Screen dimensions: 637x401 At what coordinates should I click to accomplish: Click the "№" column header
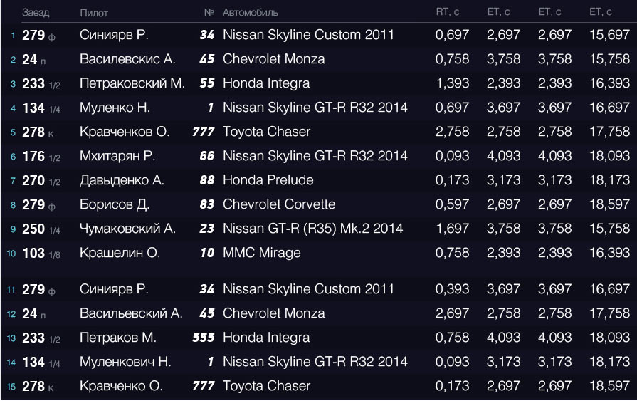209,13
